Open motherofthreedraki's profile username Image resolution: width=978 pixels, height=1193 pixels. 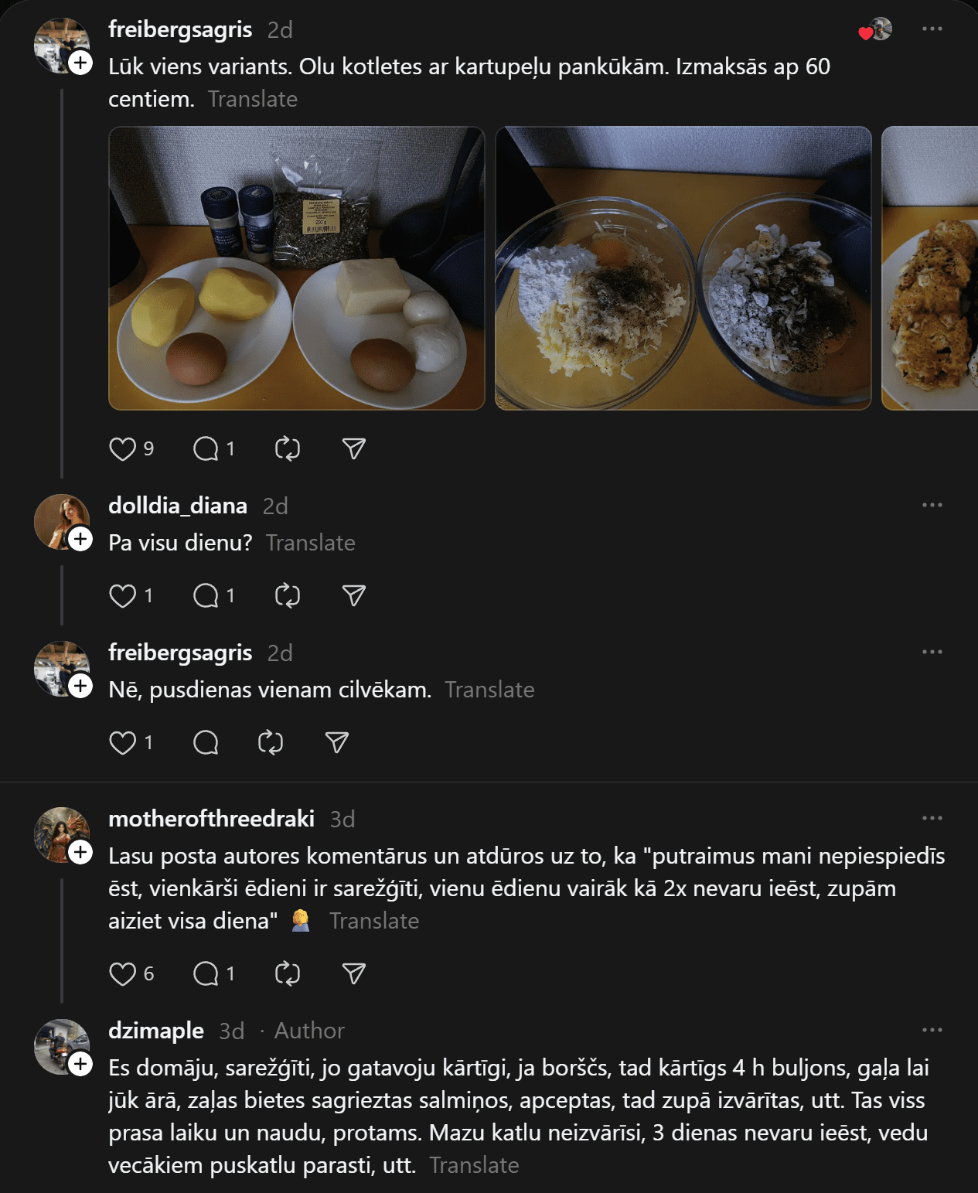click(211, 819)
